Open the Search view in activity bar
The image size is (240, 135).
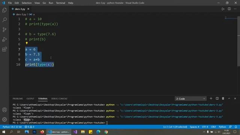pyautogui.click(x=4, y=20)
